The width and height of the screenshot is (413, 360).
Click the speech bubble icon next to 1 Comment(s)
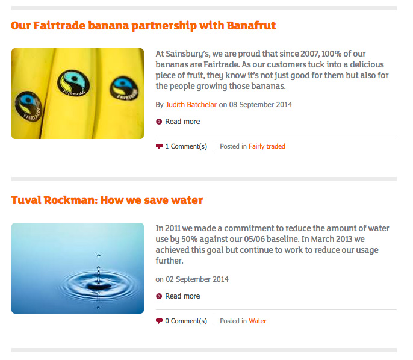point(159,146)
